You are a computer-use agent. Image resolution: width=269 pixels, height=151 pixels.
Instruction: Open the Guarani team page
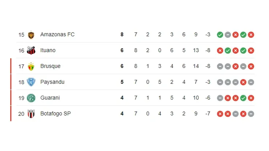pyautogui.click(x=50, y=98)
